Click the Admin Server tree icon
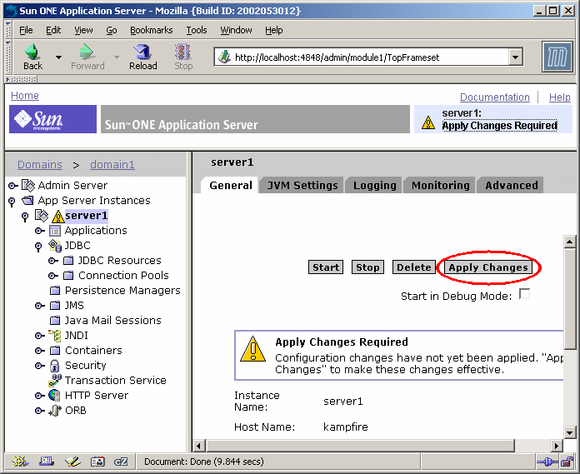580x474 pixels. point(28,185)
